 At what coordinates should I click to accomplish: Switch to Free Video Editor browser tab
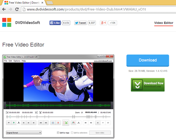coord(23,3)
